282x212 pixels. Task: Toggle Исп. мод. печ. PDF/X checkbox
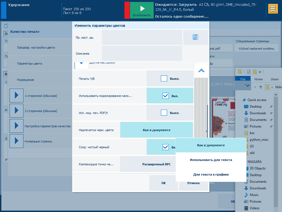pyautogui.click(x=164, y=113)
